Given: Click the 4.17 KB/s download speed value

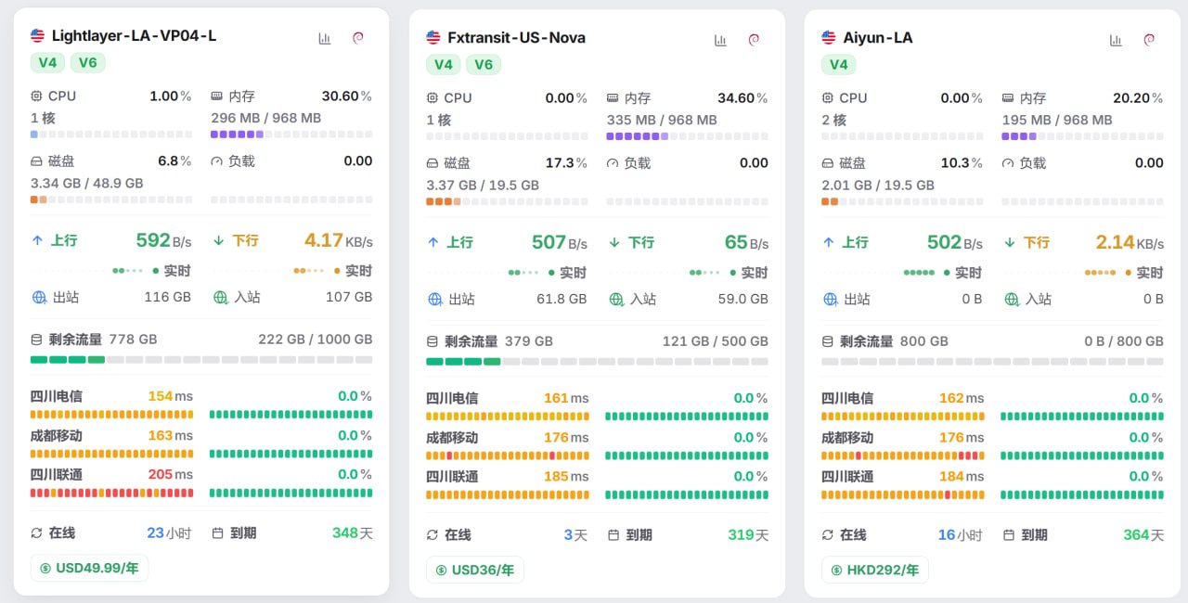Looking at the screenshot, I should point(339,241).
